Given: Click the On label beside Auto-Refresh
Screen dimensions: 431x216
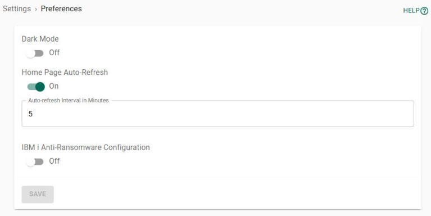Looking at the screenshot, I should coord(53,86).
